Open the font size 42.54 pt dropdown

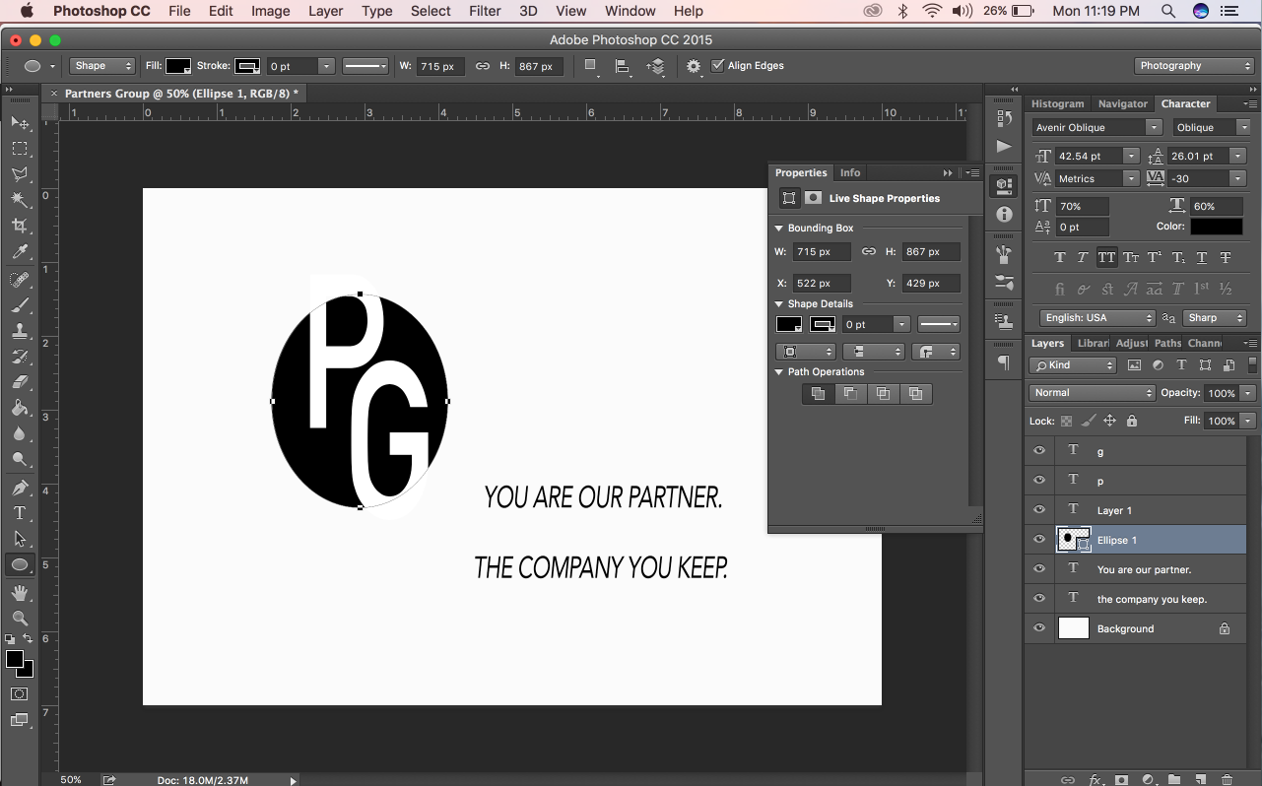pos(1131,156)
